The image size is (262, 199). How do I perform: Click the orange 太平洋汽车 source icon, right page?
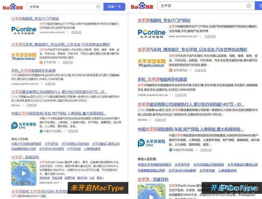point(170,70)
